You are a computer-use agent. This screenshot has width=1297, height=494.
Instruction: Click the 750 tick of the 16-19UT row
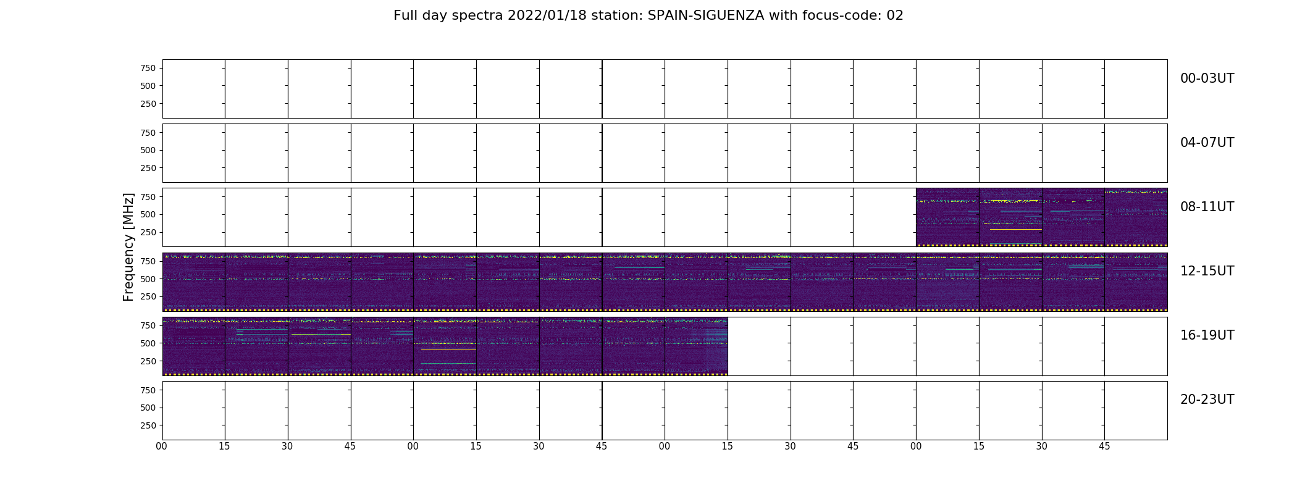tap(148, 325)
